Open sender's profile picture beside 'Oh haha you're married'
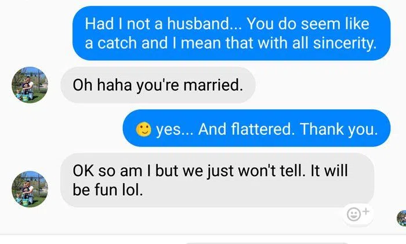 pyautogui.click(x=30, y=85)
